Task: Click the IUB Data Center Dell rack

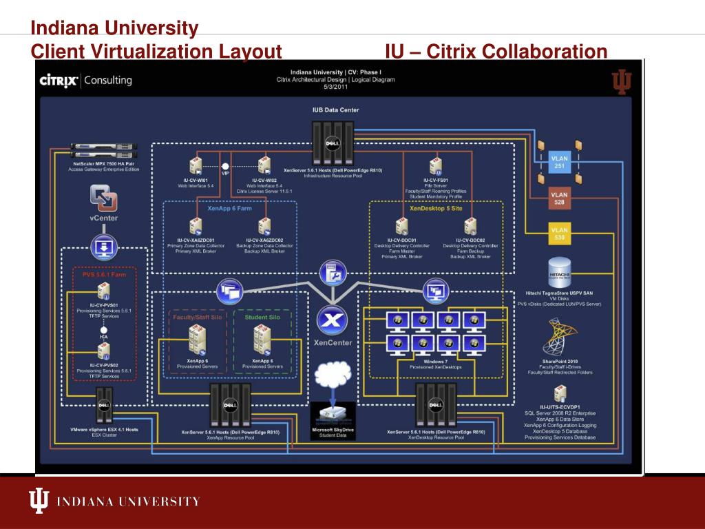Action: 333,143
